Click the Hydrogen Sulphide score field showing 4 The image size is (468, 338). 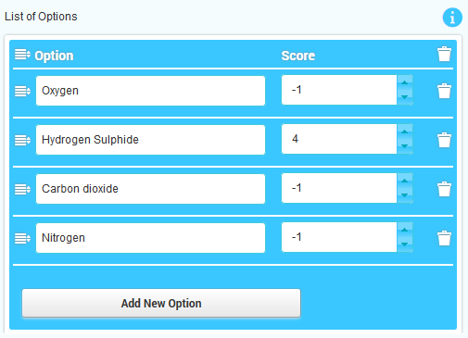coord(339,139)
